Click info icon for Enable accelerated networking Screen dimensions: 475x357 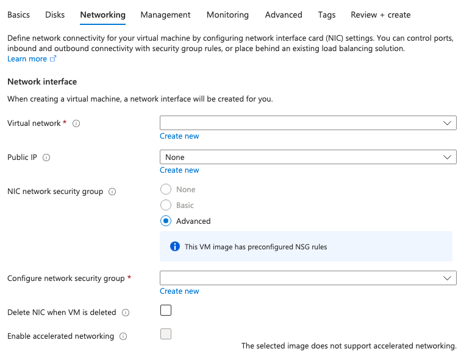point(123,336)
